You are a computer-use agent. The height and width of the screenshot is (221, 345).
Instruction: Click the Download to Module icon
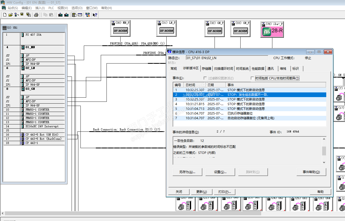tap(60, 15)
